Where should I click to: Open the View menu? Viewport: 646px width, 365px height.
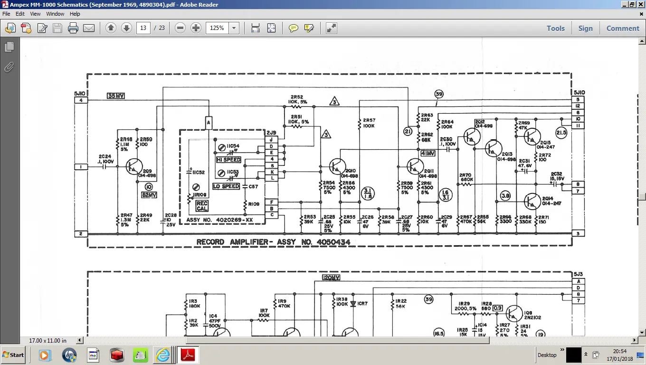[x=36, y=14]
